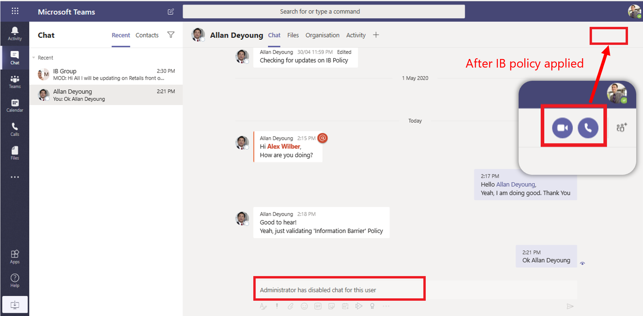Open the Praise badge icon
Screen dimensions: 643x316
(372, 306)
